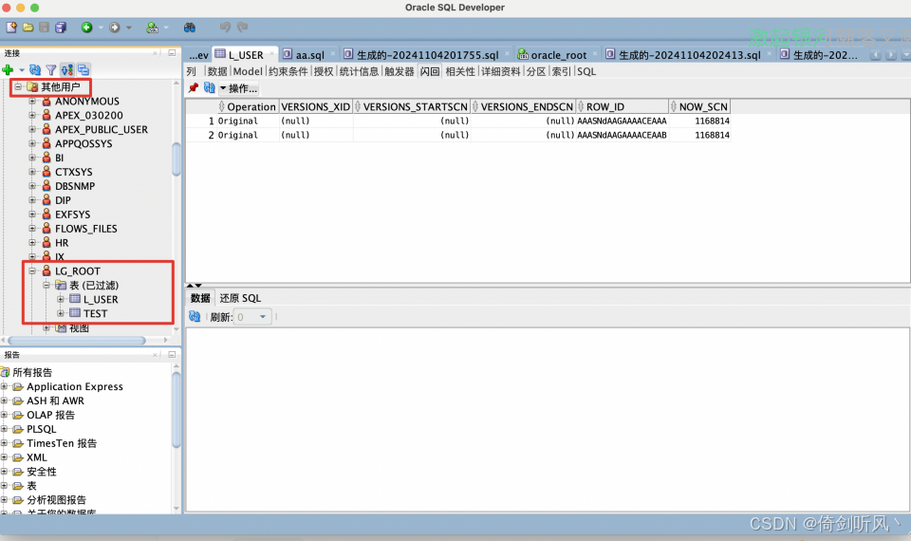Viewport: 911px width, 541px height.
Task: Click the Save All icon in toolbar
Action: click(61, 28)
